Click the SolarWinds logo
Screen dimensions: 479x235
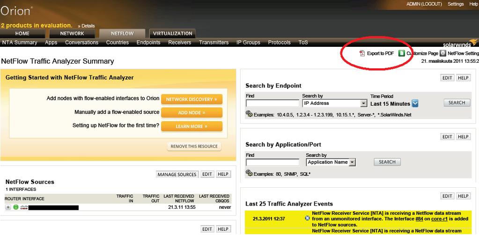pos(460,43)
